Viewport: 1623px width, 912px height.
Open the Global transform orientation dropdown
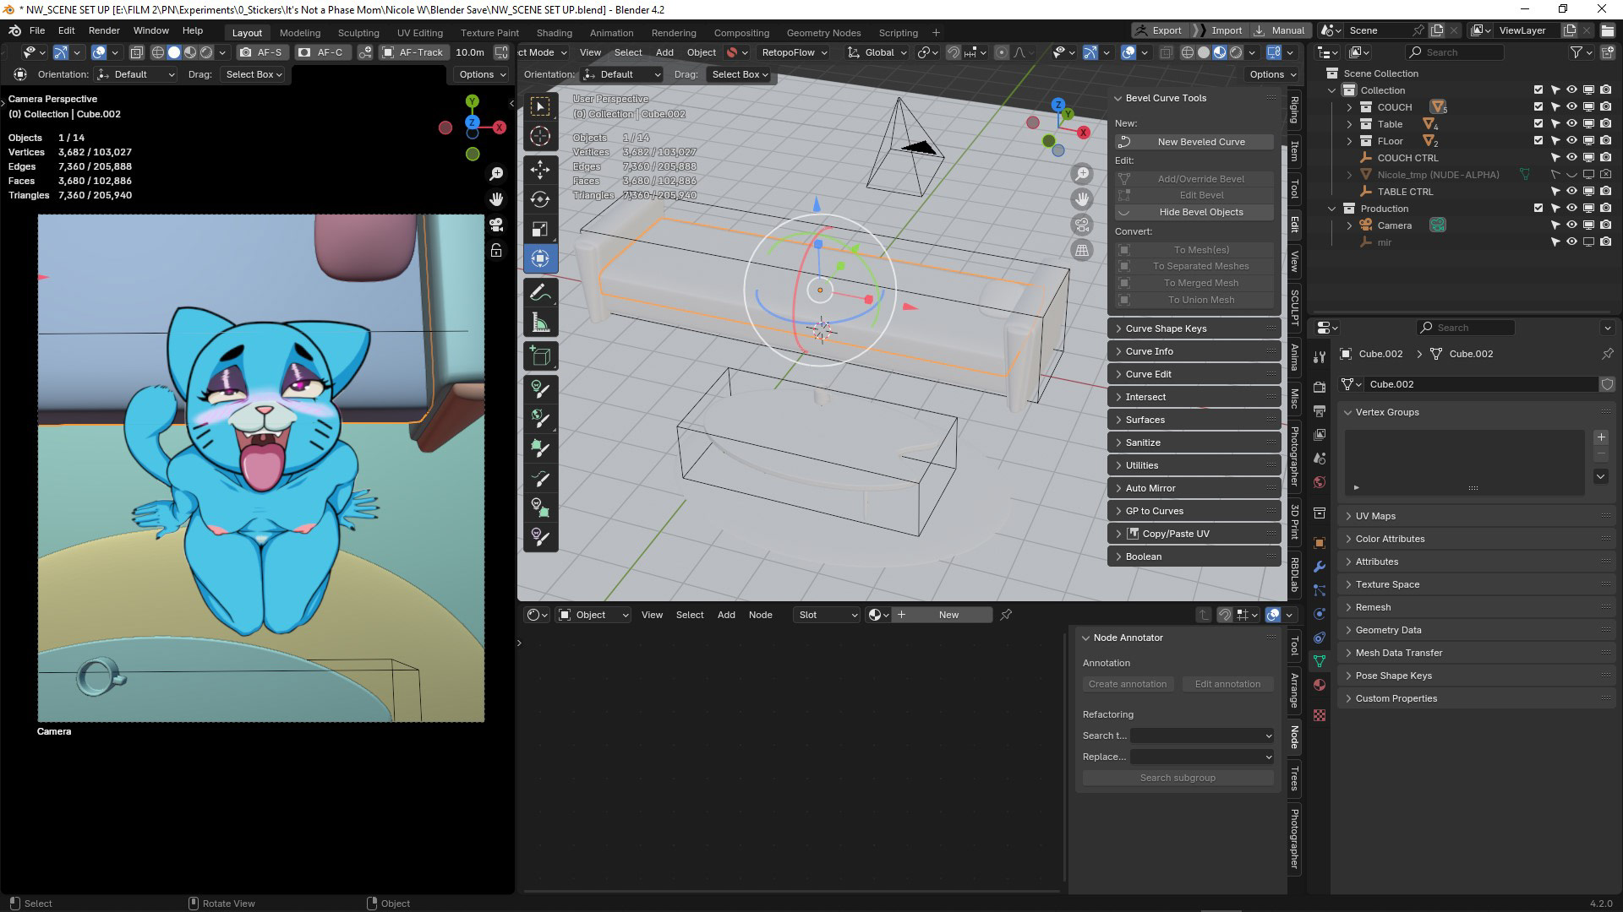pos(878,52)
